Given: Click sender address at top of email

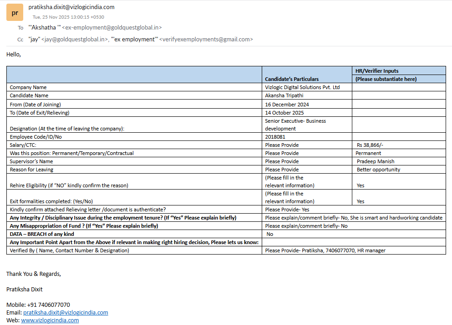Looking at the screenshot, I should point(71,7).
